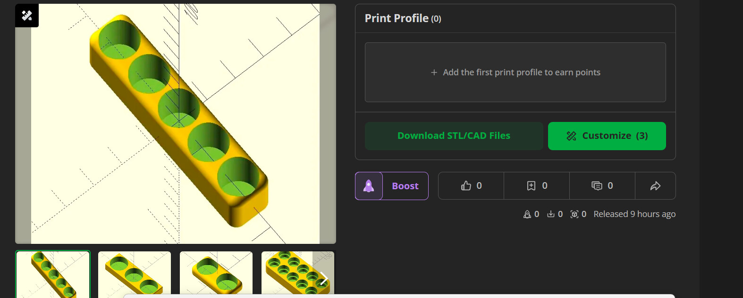743x298 pixels.
Task: Select the first thumbnail with the five-hole holder
Action: point(53,274)
